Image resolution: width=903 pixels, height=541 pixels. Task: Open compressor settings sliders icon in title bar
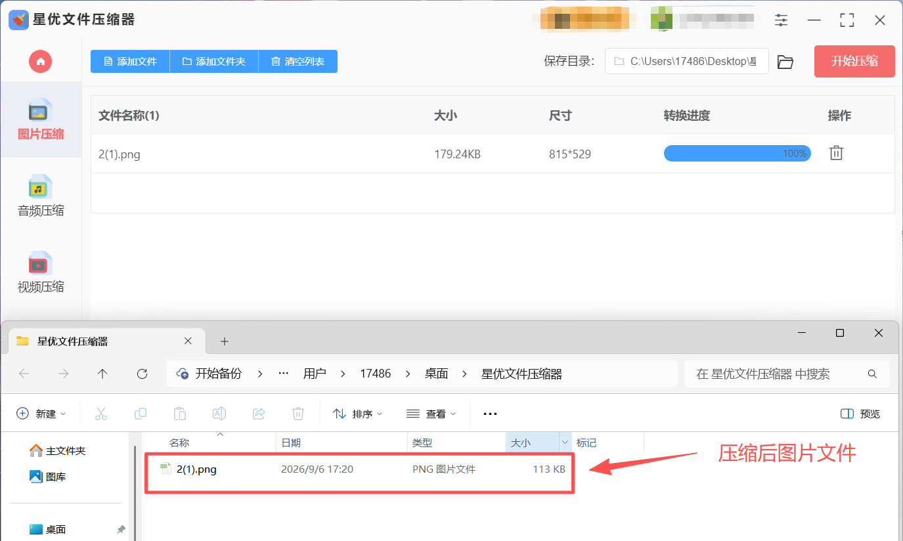coord(781,20)
